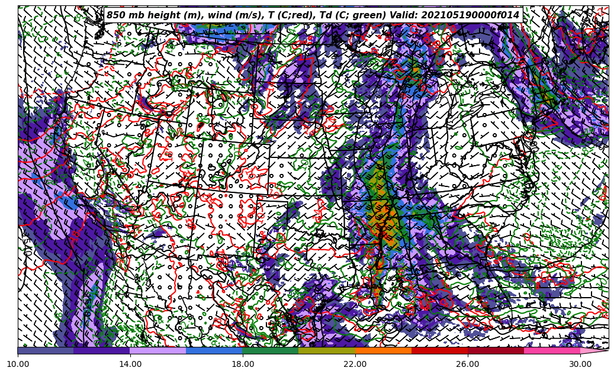614x374 pixels.
Task: Choose the olive 20–22 colorbar segment
Action: [x=327, y=350]
